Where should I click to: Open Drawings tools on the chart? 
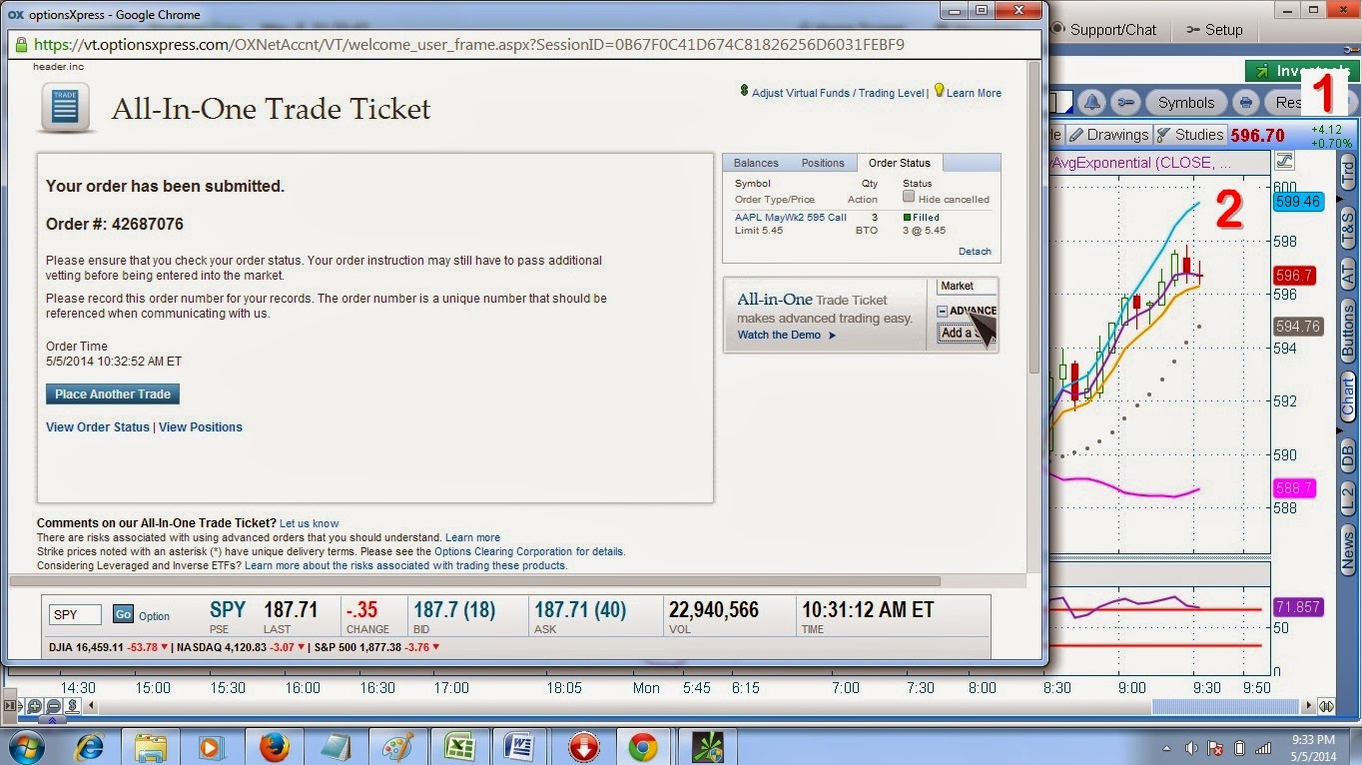(1109, 135)
